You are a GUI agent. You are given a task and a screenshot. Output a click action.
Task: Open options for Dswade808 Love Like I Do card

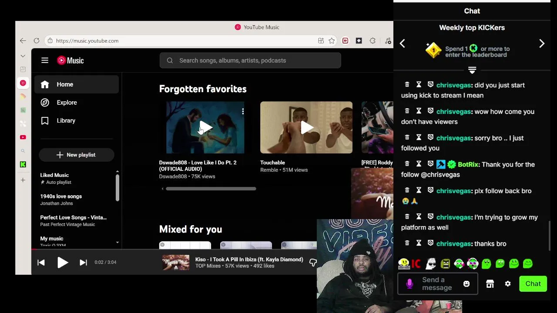click(x=243, y=111)
